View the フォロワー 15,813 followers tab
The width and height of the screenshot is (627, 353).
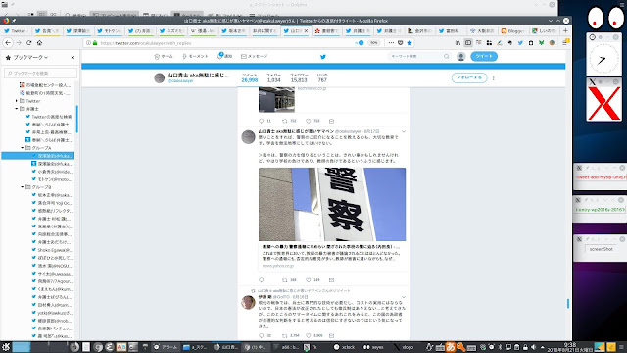(x=299, y=77)
